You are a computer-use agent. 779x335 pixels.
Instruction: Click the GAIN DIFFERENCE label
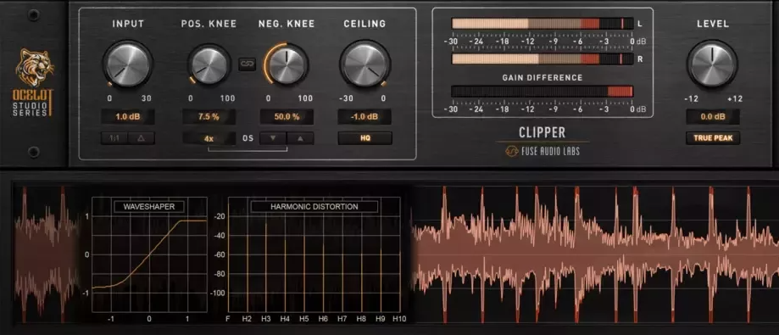coord(542,78)
